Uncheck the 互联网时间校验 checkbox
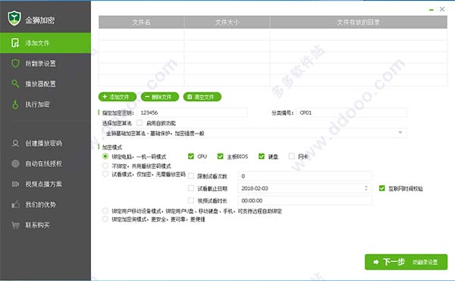 tap(382, 188)
